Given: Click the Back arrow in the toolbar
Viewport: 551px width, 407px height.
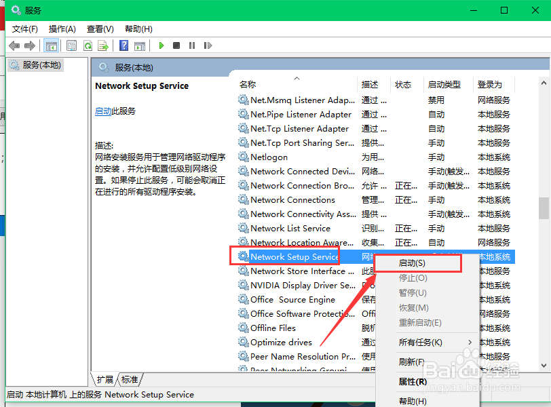Looking at the screenshot, I should click(14, 45).
